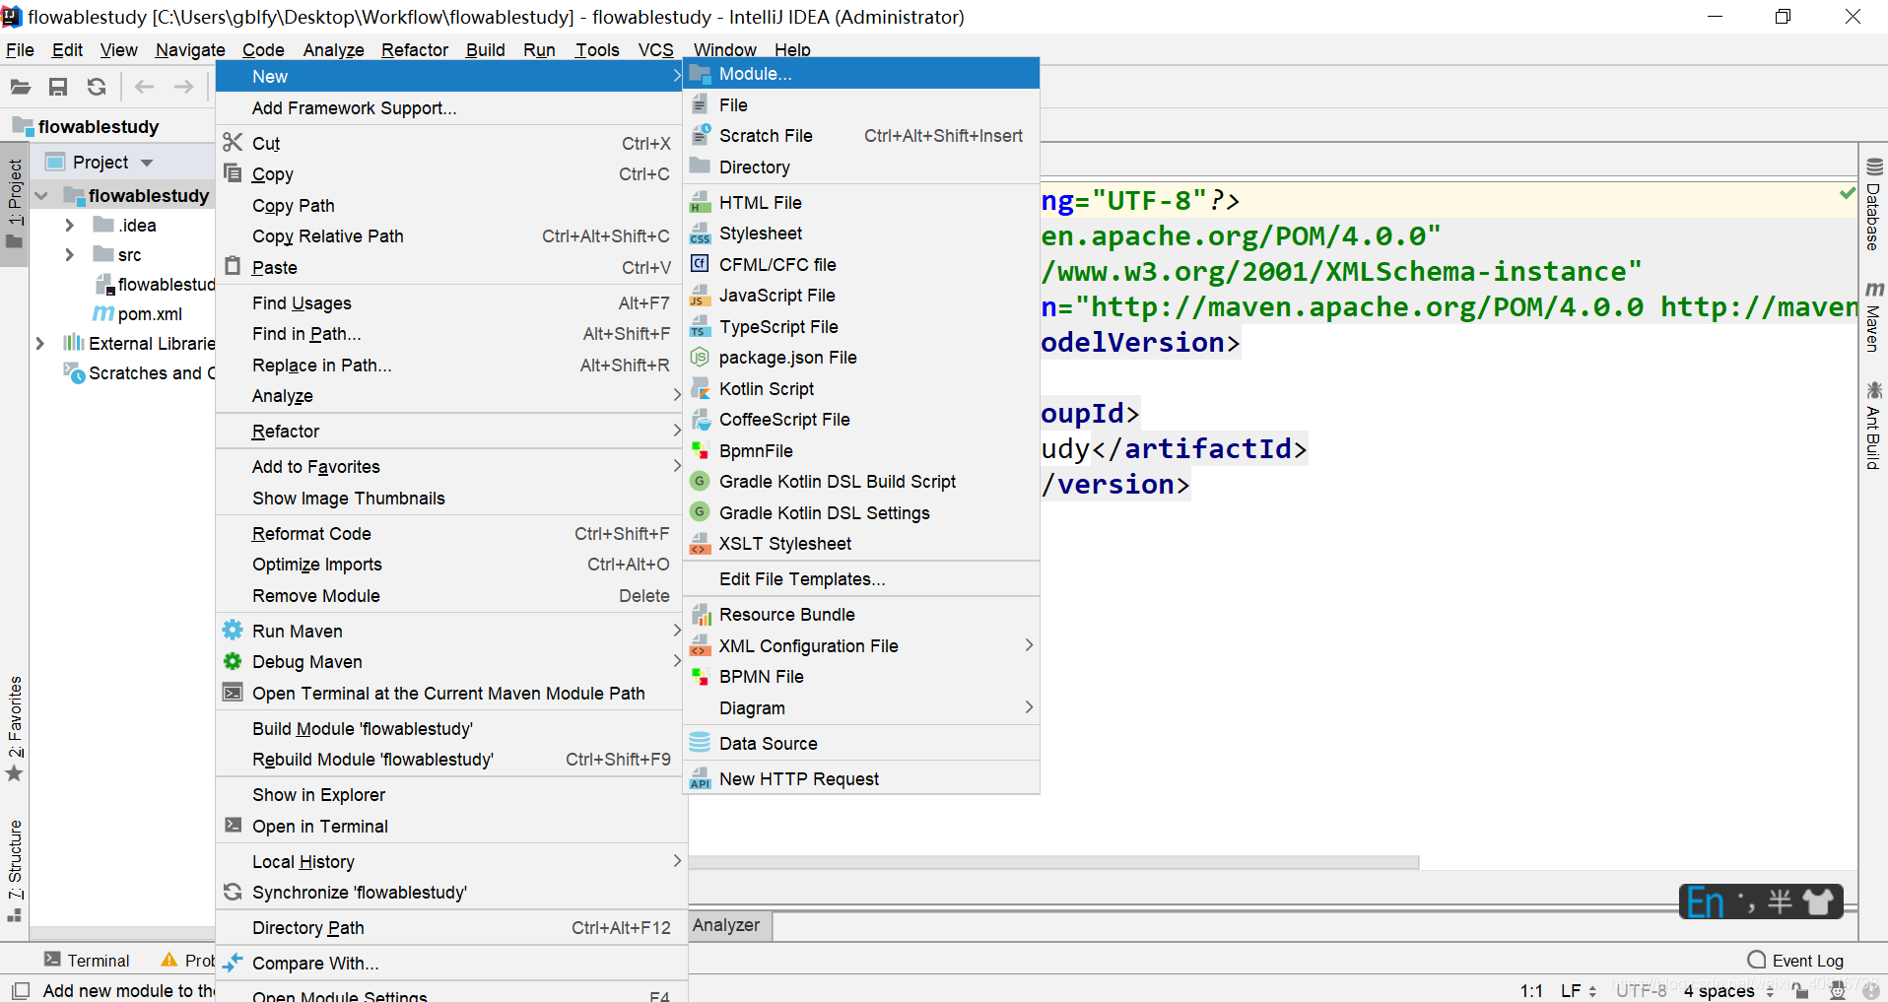This screenshot has height=1002, width=1888.
Task: Click the editor horizontal scrollbar
Action: tap(1053, 862)
